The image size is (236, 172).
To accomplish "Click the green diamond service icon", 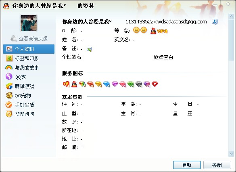I will coord(131,84).
